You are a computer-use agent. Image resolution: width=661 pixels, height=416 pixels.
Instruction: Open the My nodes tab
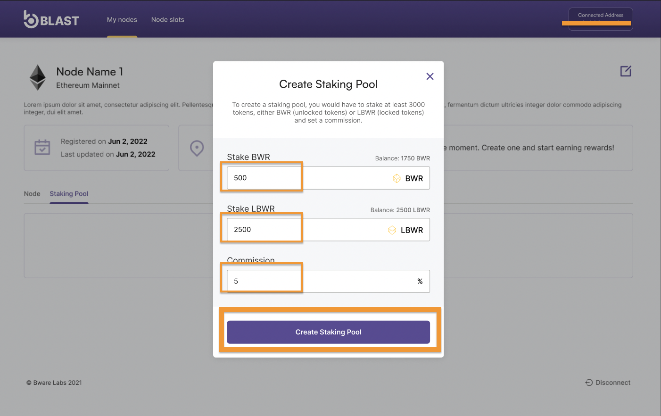(x=122, y=20)
